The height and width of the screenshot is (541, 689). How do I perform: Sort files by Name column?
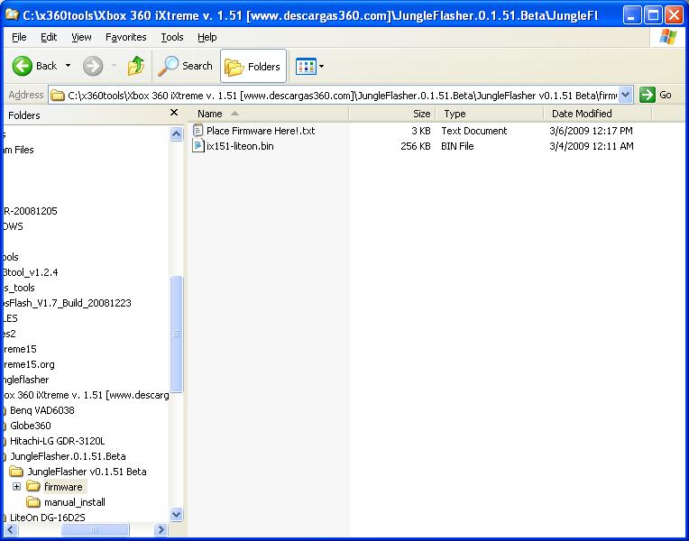tap(268, 114)
